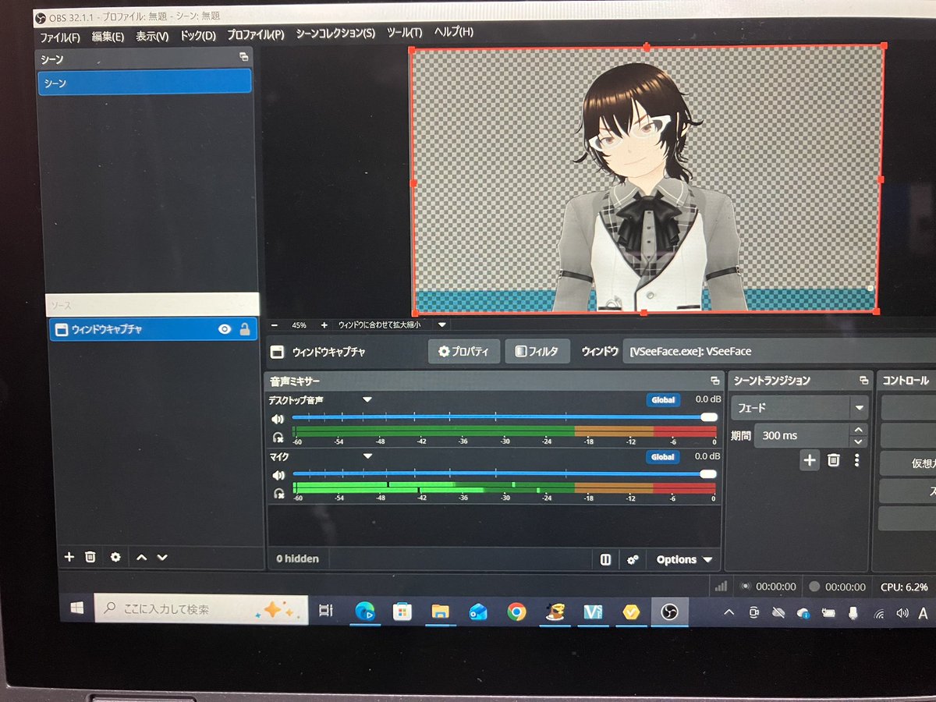The image size is (936, 702).
Task: Open source settings with the gear icon
Action: (115, 558)
